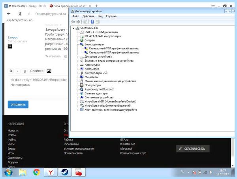Click the Help question-mark toolbar icon
Image resolution: width=237 pixels, height=179 pixels.
click(x=92, y=22)
